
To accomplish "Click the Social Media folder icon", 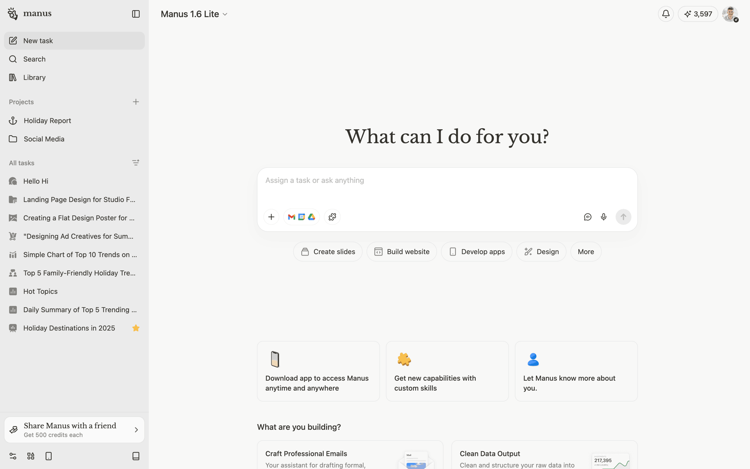I will click(x=13, y=139).
